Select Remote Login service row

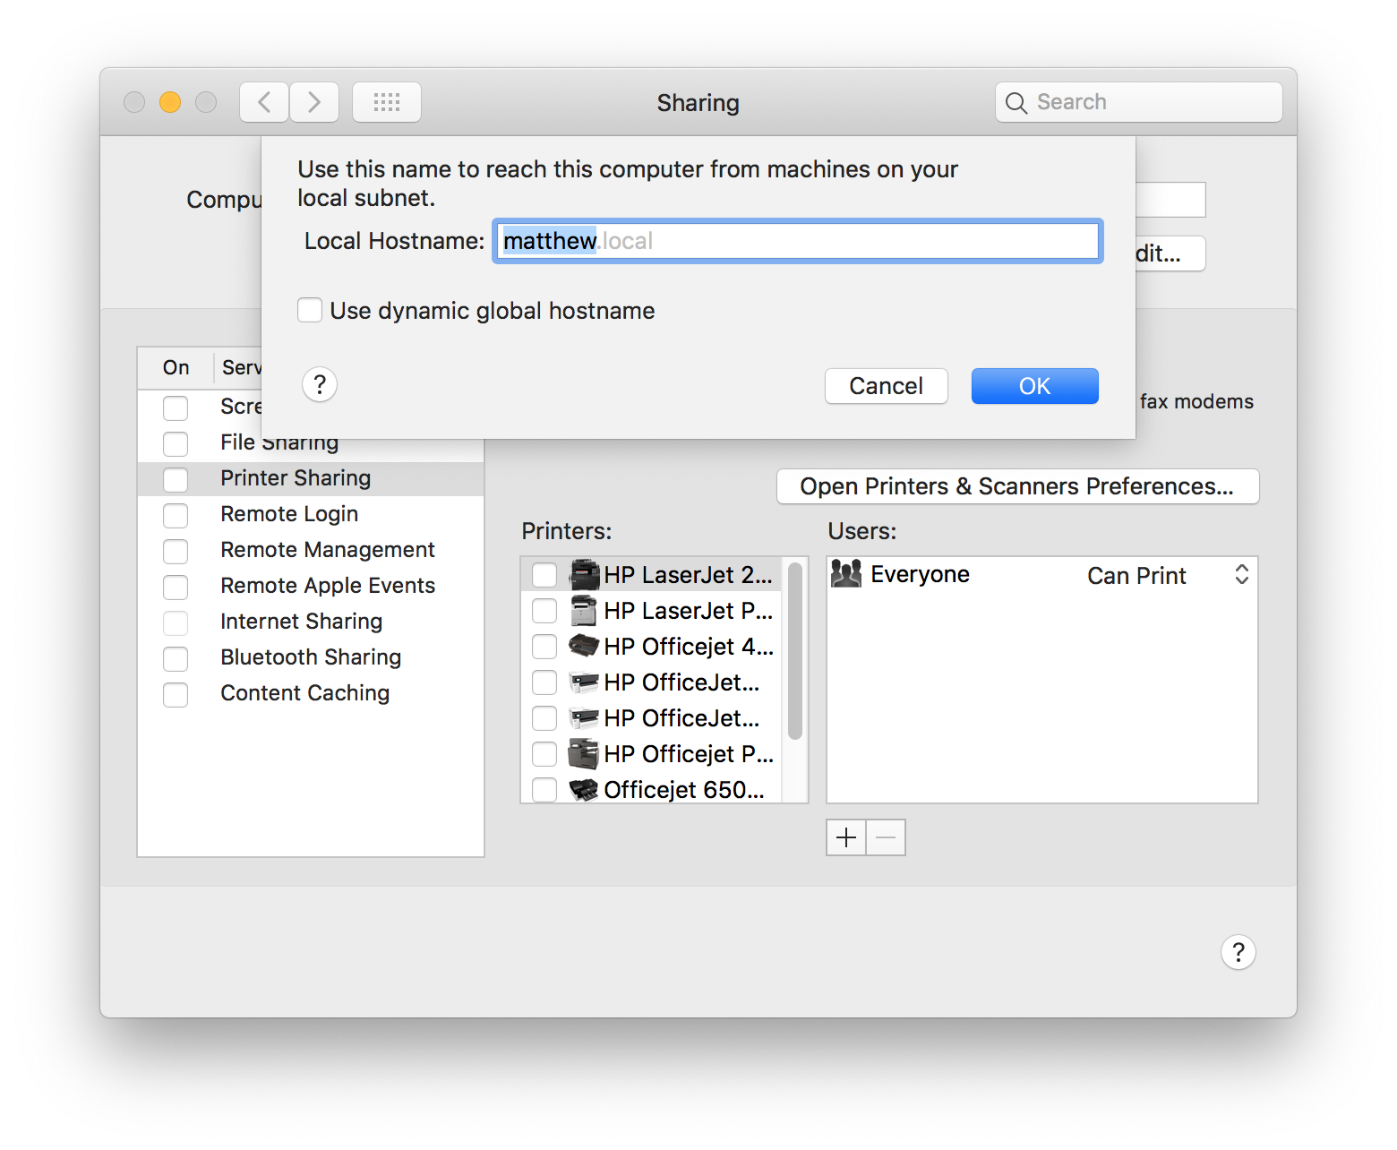point(311,514)
